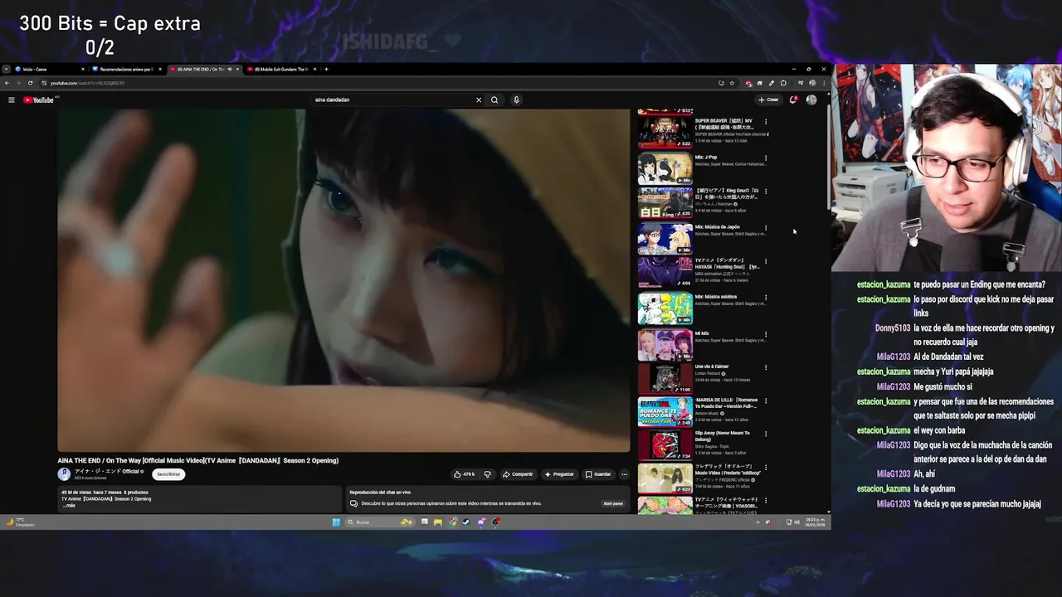Click the 'Abrir panel' chat button
This screenshot has width=1062, height=597.
click(x=613, y=503)
